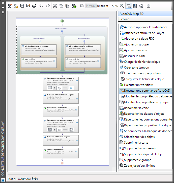Undo the last action

42,6
